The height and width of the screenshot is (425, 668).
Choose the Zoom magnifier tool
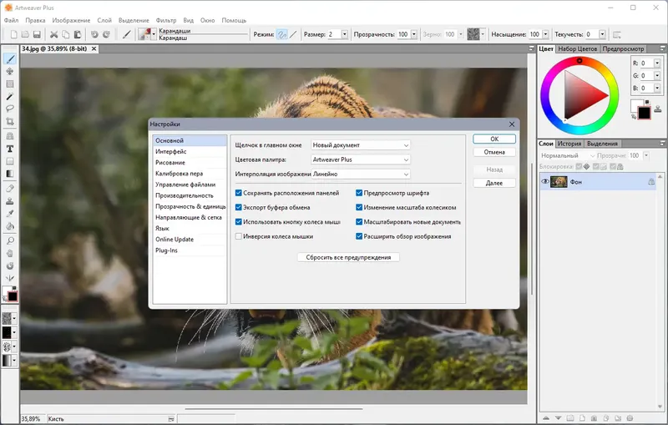point(10,240)
